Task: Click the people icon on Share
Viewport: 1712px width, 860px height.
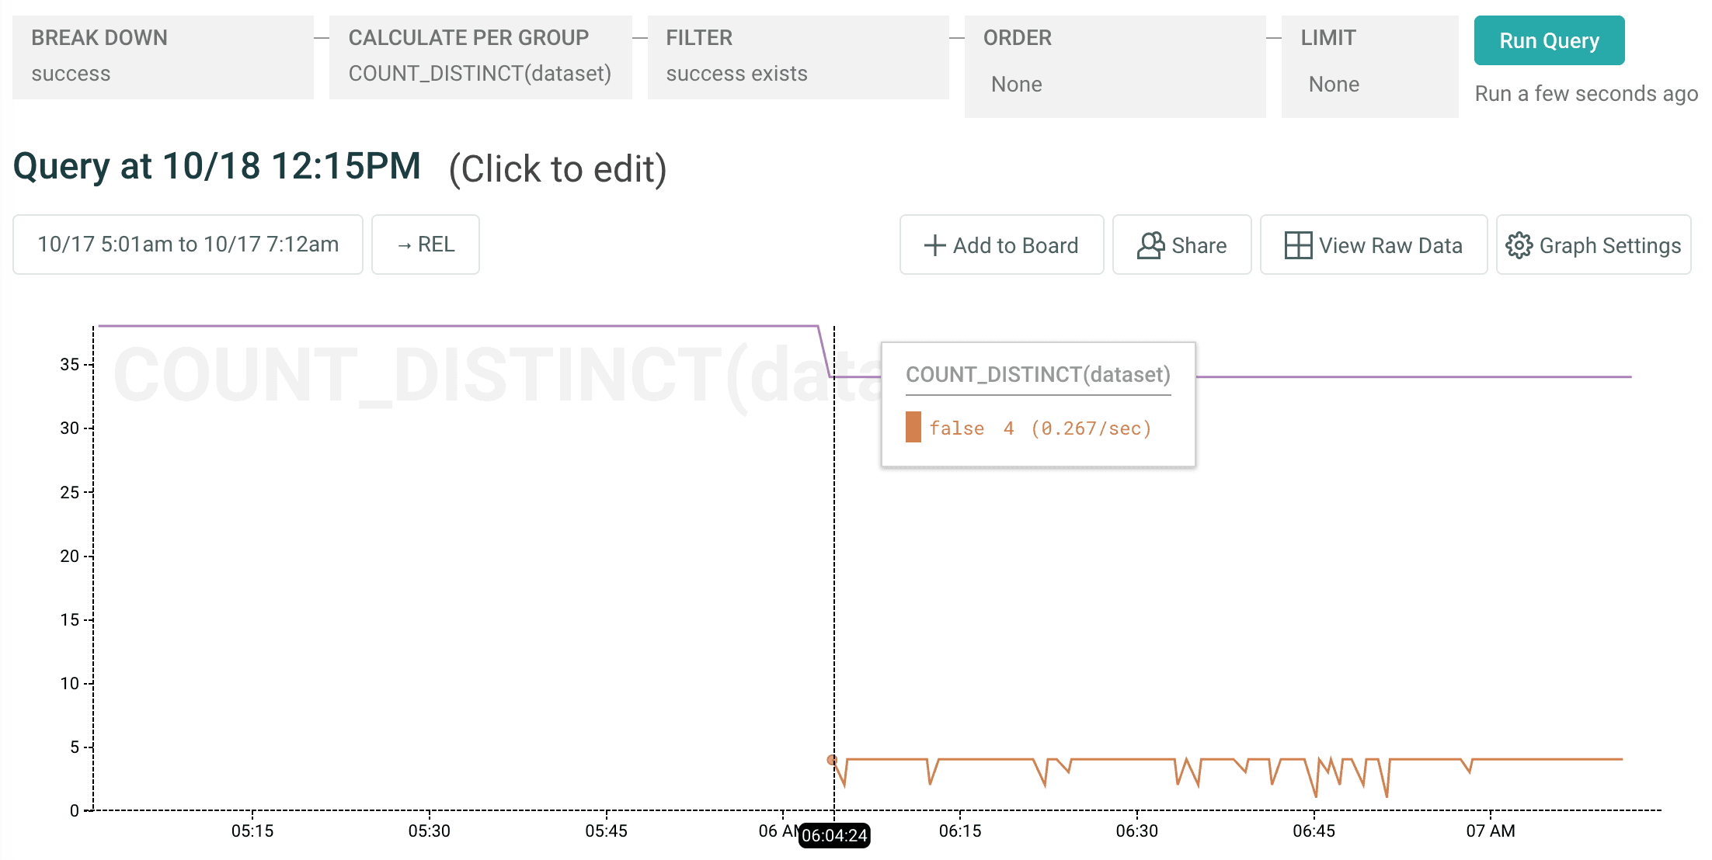Action: click(x=1150, y=245)
